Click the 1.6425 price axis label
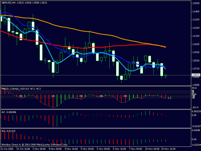201x151 pixels. coord(196,12)
